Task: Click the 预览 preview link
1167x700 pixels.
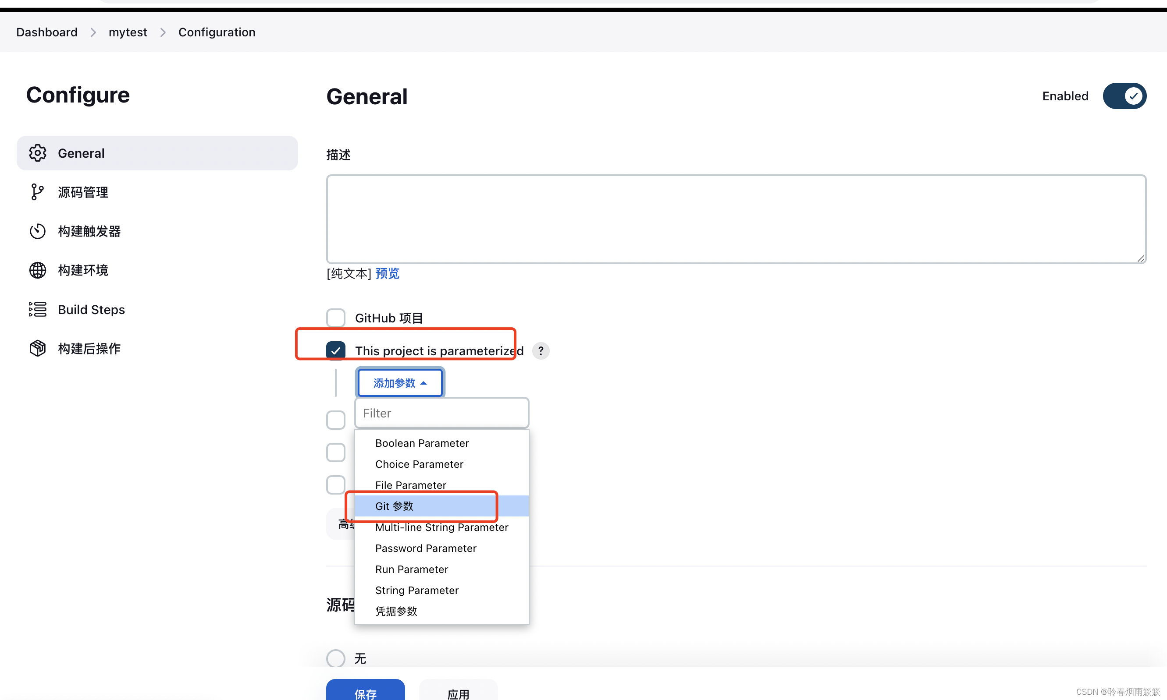Action: [x=387, y=274]
